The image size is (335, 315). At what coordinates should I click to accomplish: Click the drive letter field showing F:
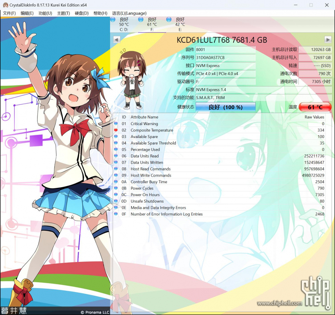225,82
